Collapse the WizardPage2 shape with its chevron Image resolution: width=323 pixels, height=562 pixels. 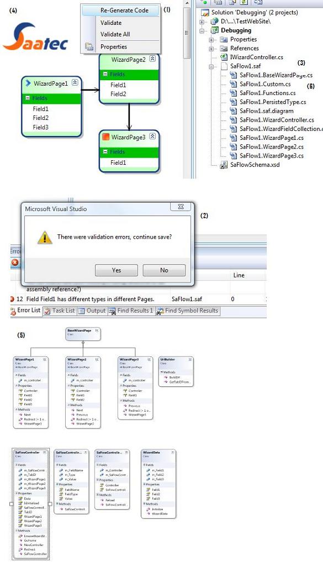tap(152, 59)
